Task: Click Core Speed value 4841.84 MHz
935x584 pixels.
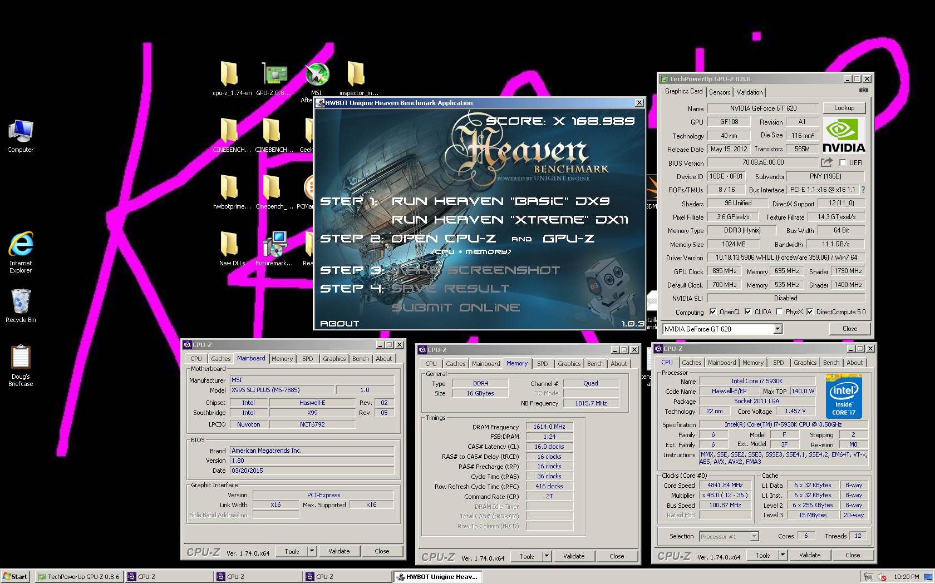Action: click(725, 485)
